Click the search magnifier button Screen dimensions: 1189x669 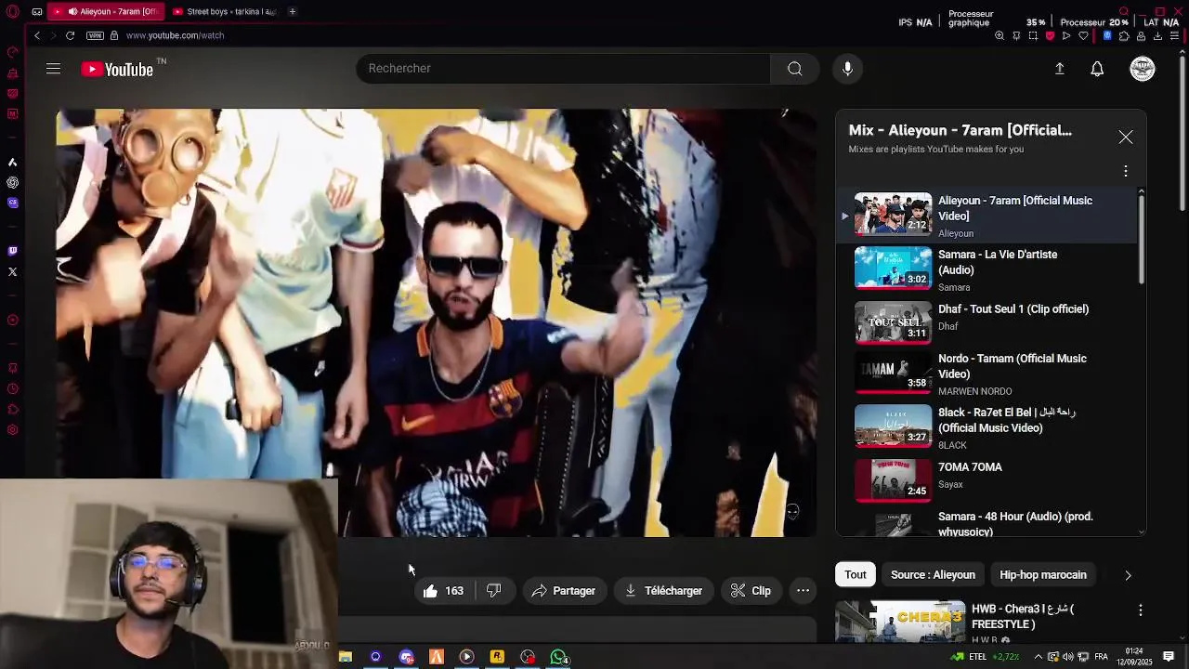794,69
